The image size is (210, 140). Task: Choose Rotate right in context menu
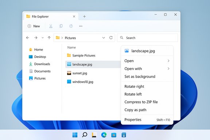[147, 86]
